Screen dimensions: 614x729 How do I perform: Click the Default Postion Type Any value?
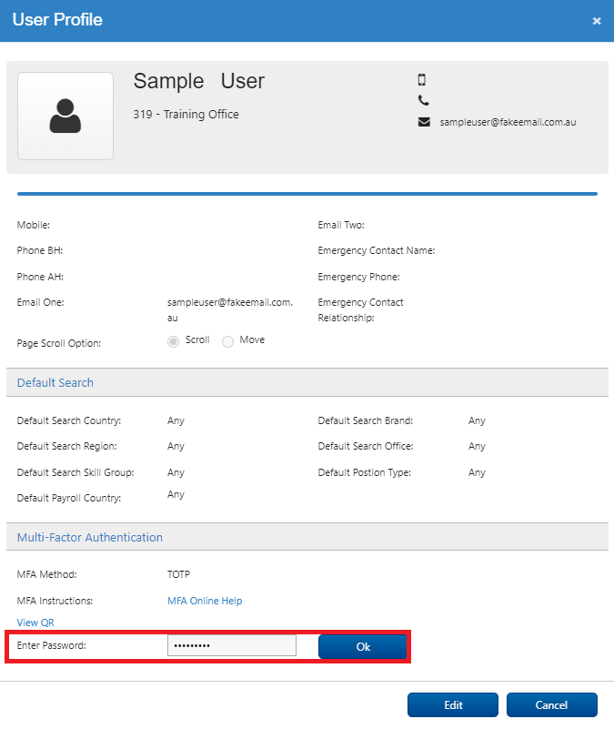[477, 472]
